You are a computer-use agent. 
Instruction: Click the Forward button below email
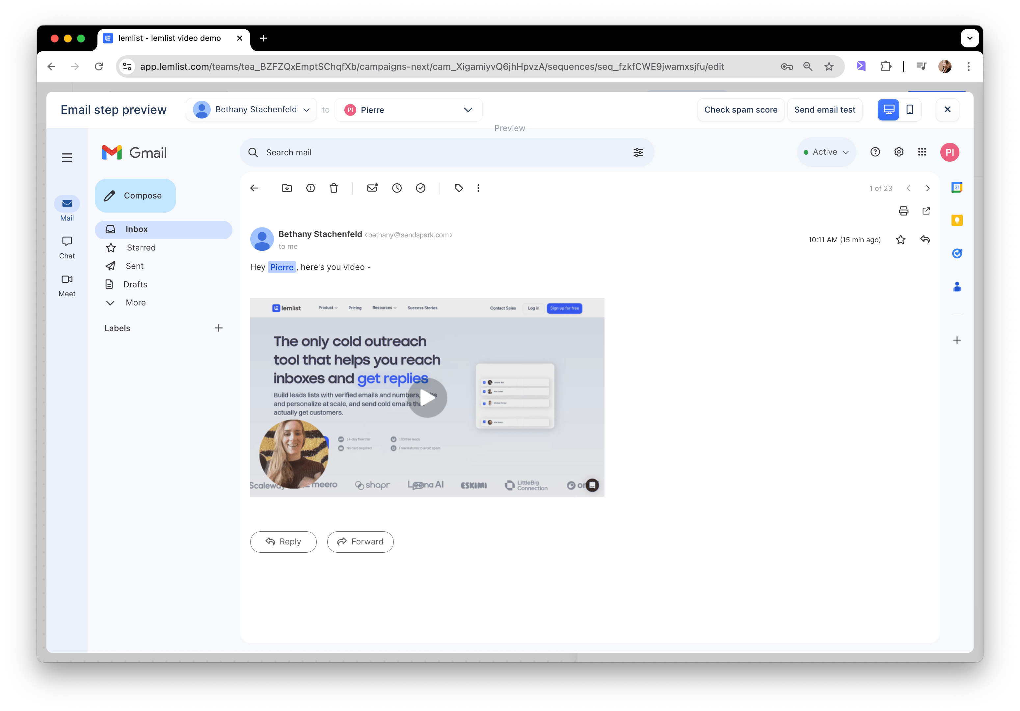pyautogui.click(x=360, y=541)
